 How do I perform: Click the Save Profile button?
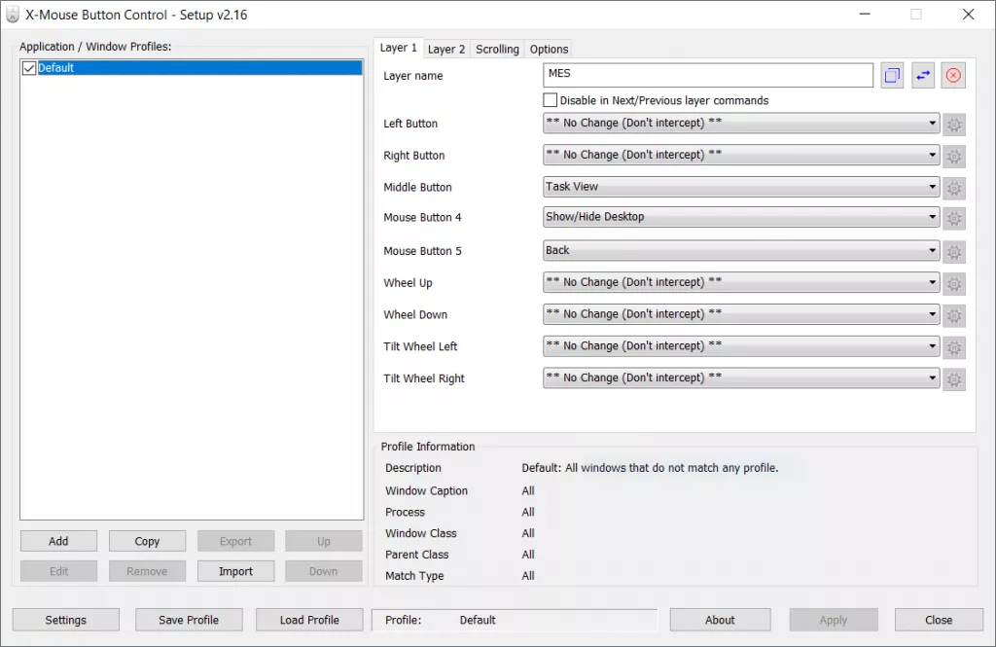[189, 620]
